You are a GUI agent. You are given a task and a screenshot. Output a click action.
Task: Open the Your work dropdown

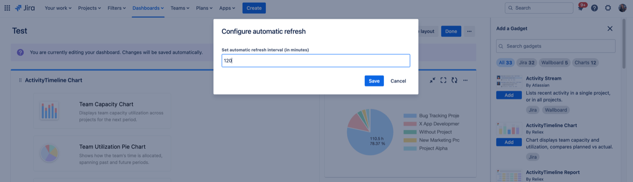tap(58, 8)
